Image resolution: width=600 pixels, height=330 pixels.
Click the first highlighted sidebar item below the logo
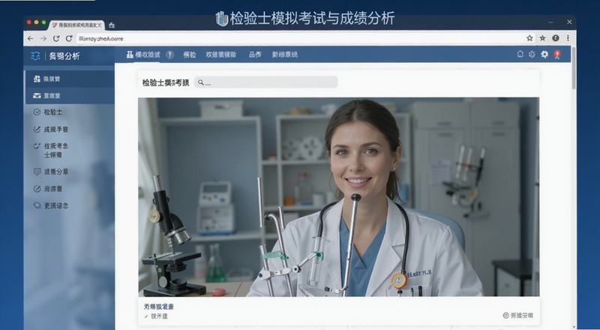(70, 79)
